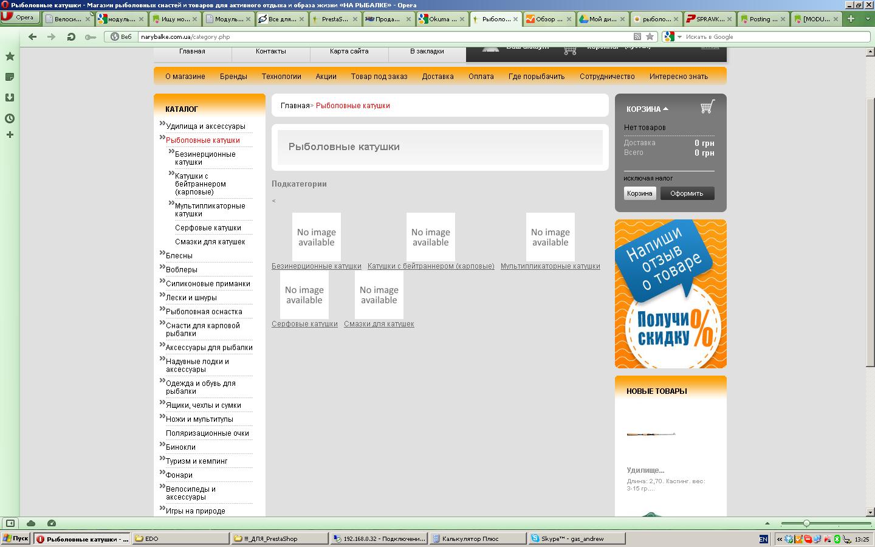The image size is (875, 547).
Task: Open 'Безинерционные катушки' subcategory thumbnail
Action: point(317,237)
